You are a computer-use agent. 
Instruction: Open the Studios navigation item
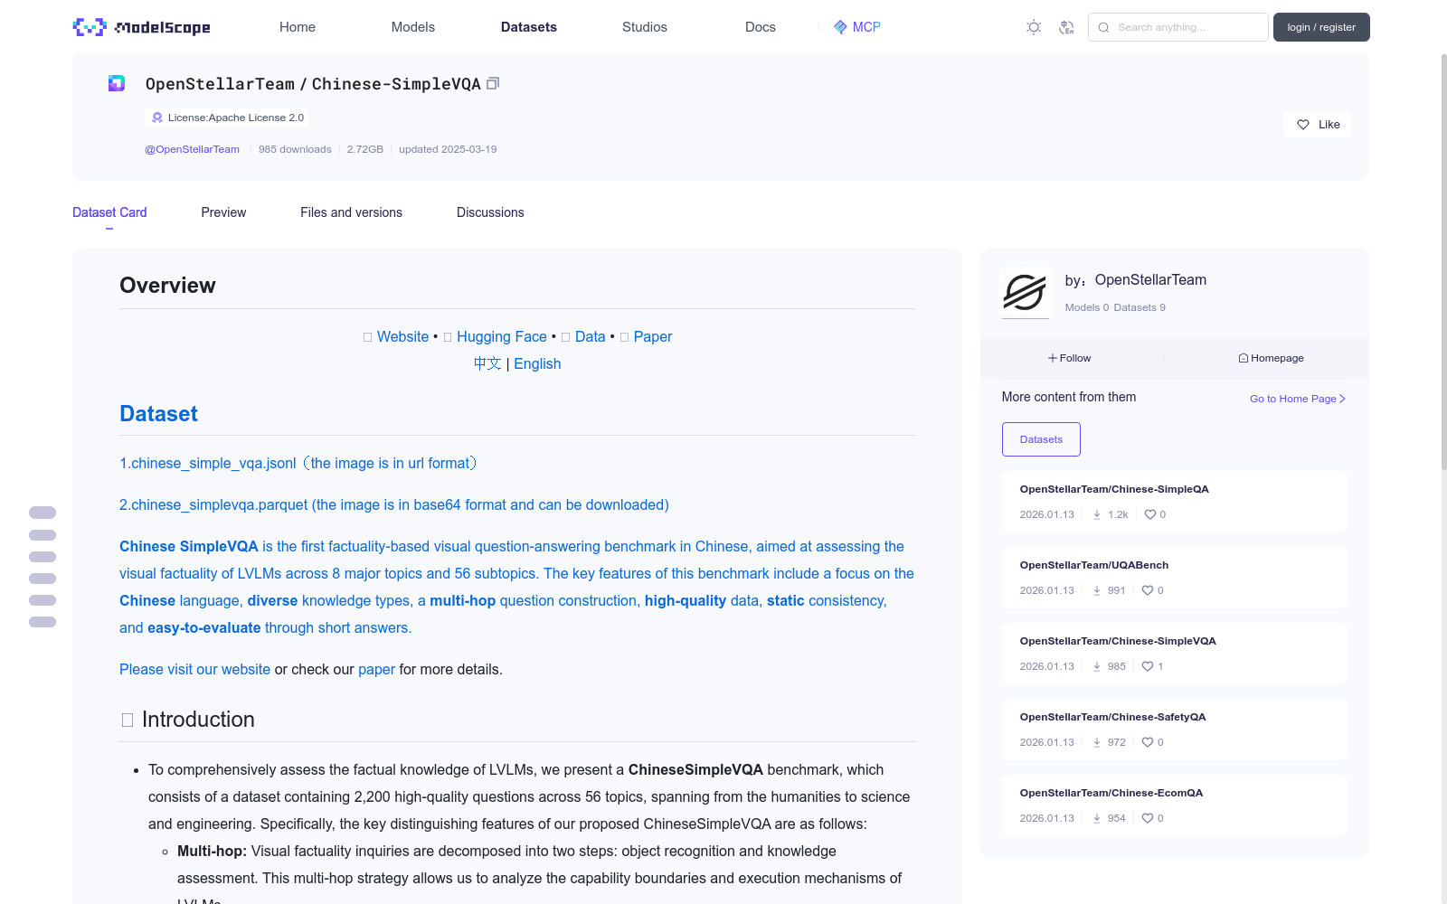(645, 27)
